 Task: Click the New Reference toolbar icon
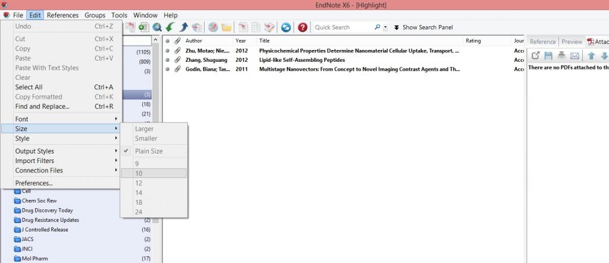click(x=144, y=27)
